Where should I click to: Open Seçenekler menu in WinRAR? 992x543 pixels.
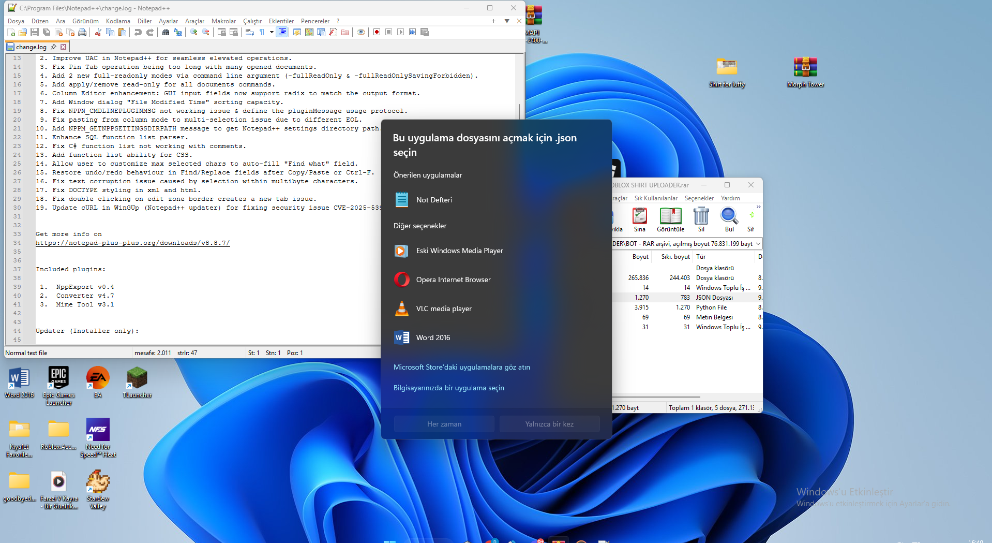click(699, 198)
